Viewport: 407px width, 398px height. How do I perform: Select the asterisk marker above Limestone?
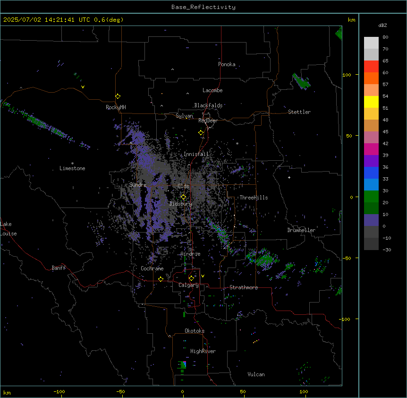[72, 164]
